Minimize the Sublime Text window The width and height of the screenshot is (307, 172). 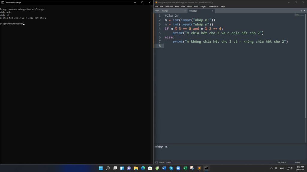(x=289, y=2)
